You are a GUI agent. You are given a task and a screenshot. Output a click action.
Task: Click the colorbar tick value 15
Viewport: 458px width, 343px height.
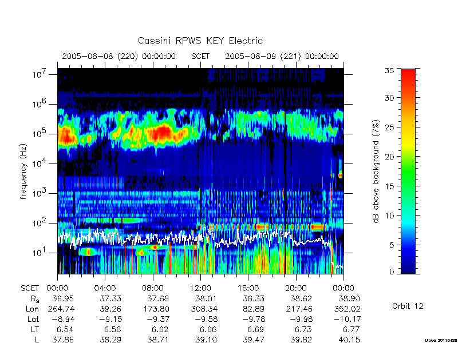click(389, 186)
